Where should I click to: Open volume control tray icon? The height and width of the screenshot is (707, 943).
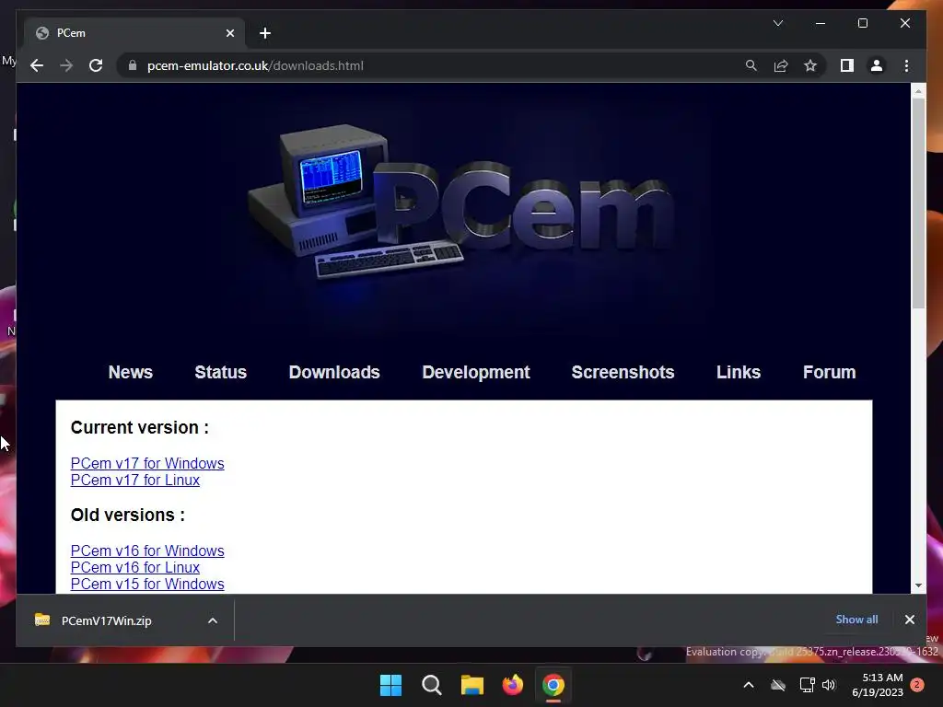(x=829, y=685)
